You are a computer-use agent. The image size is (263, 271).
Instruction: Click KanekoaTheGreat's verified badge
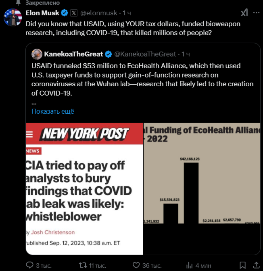click(x=109, y=54)
